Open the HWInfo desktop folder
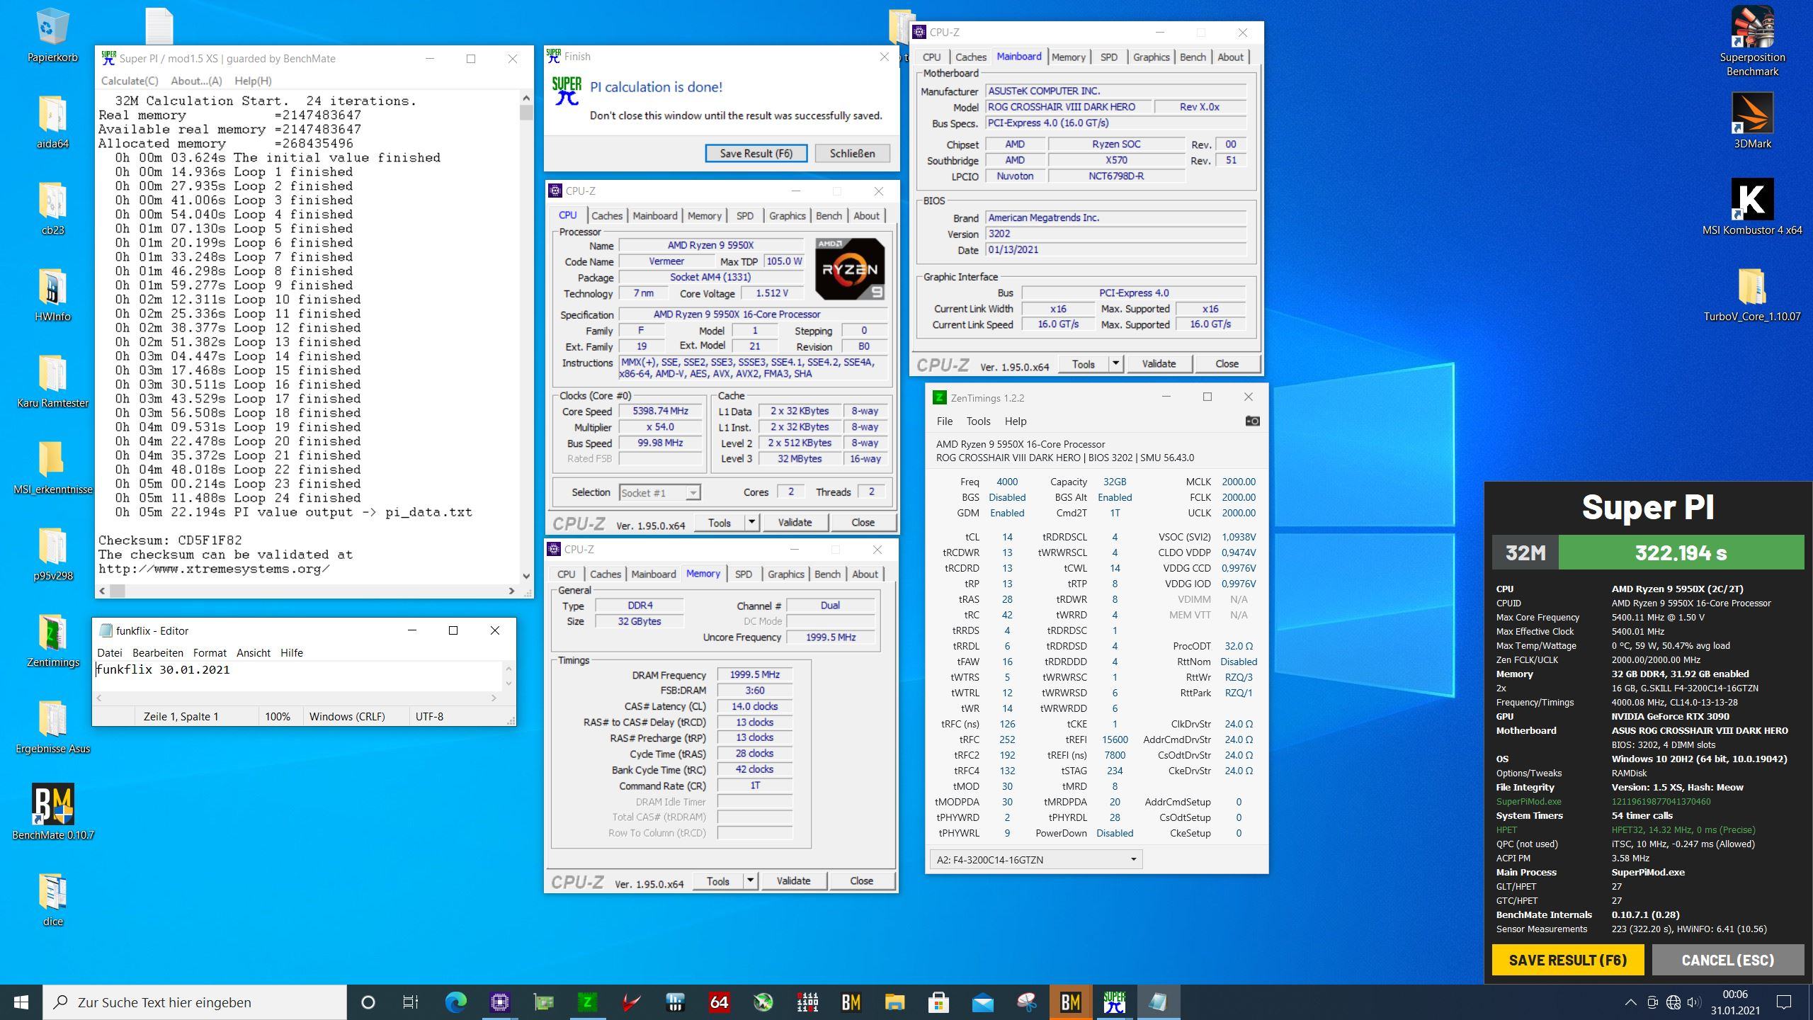Screen dimensions: 1813x1020 pos(53,288)
